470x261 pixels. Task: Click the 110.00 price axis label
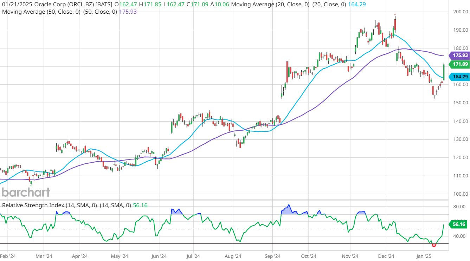[x=460, y=176]
